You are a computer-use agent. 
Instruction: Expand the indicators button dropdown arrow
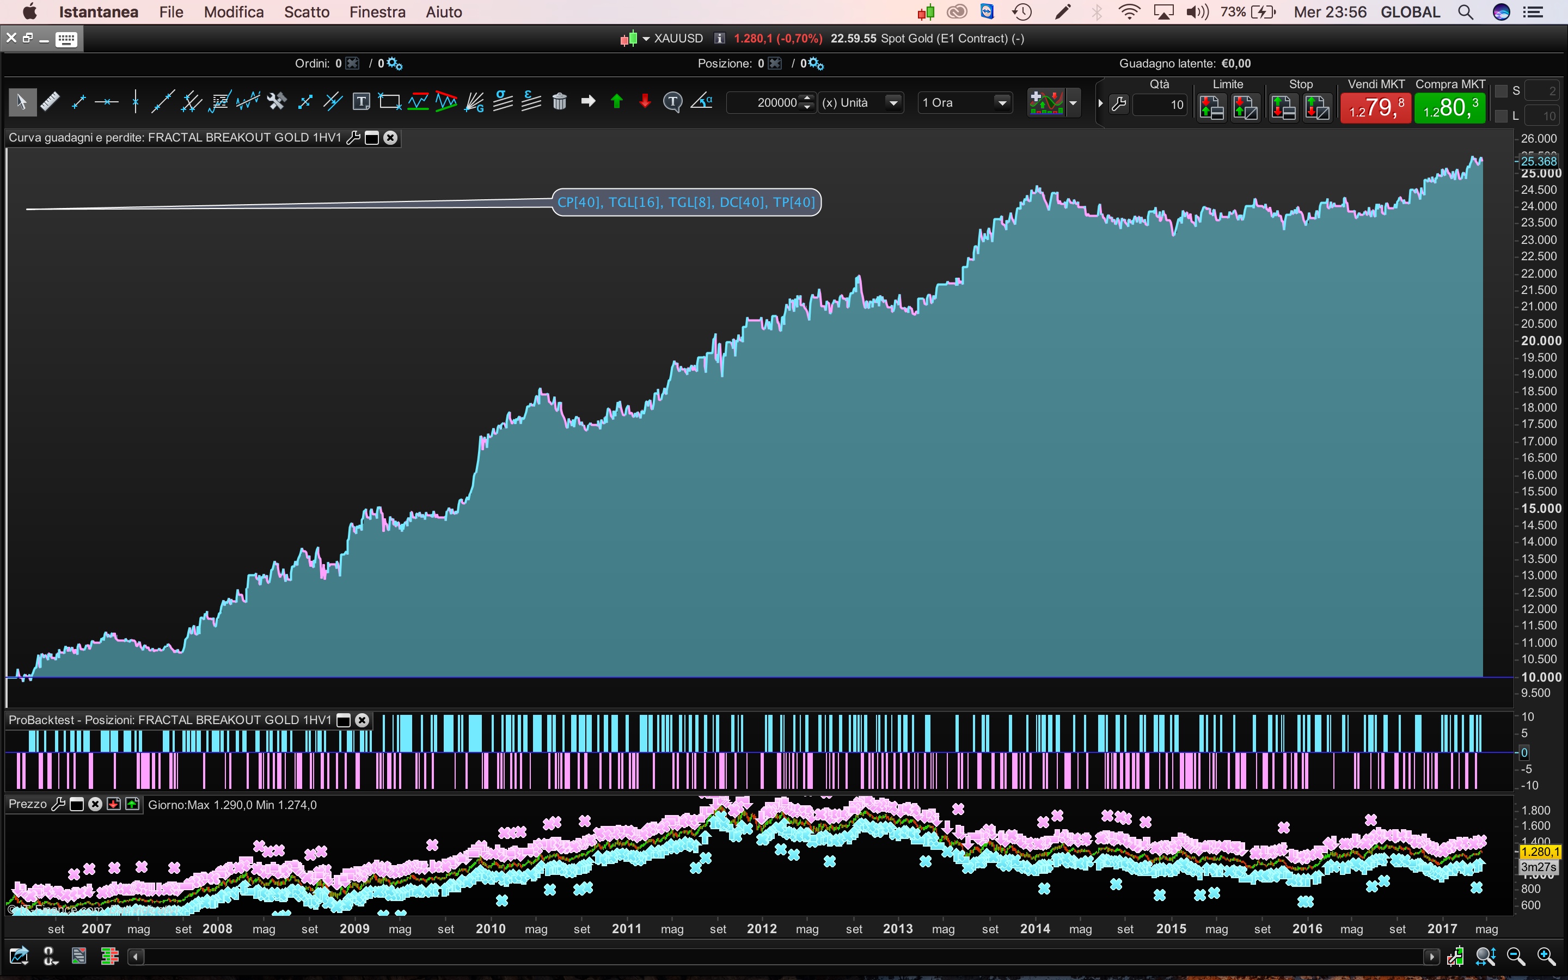click(x=1073, y=102)
